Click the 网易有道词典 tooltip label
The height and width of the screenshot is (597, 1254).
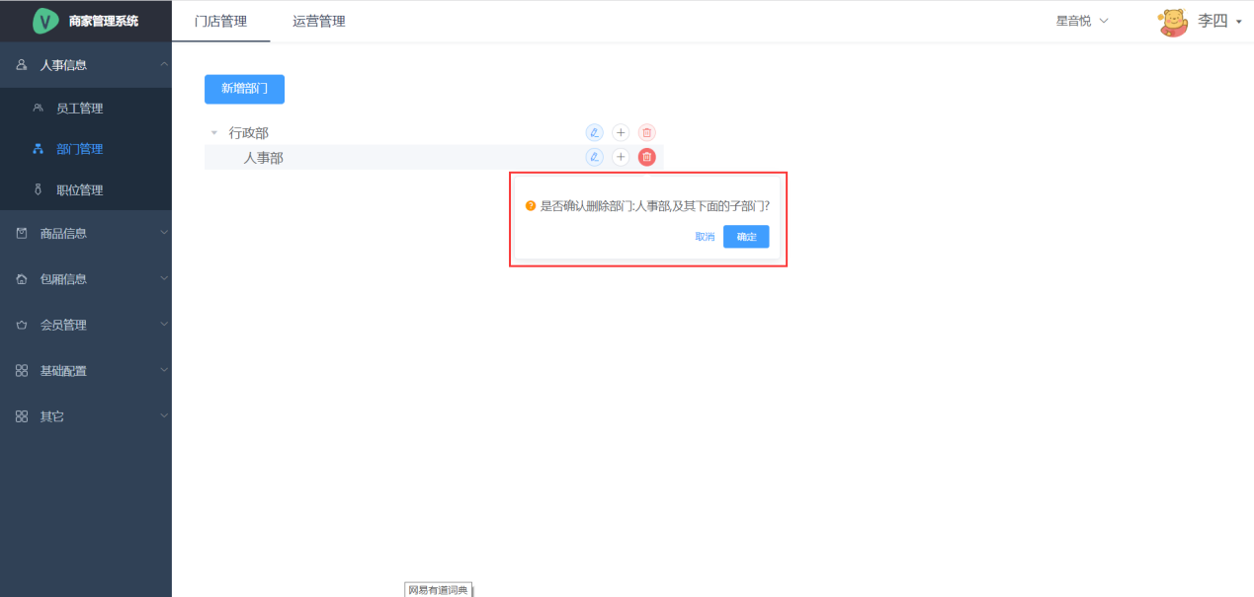[x=439, y=590]
